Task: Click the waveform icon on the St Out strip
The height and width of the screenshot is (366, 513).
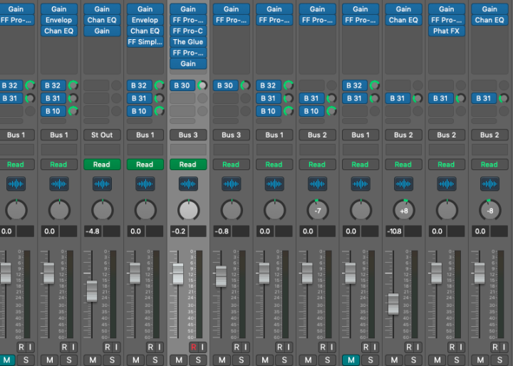Action: coord(102,184)
